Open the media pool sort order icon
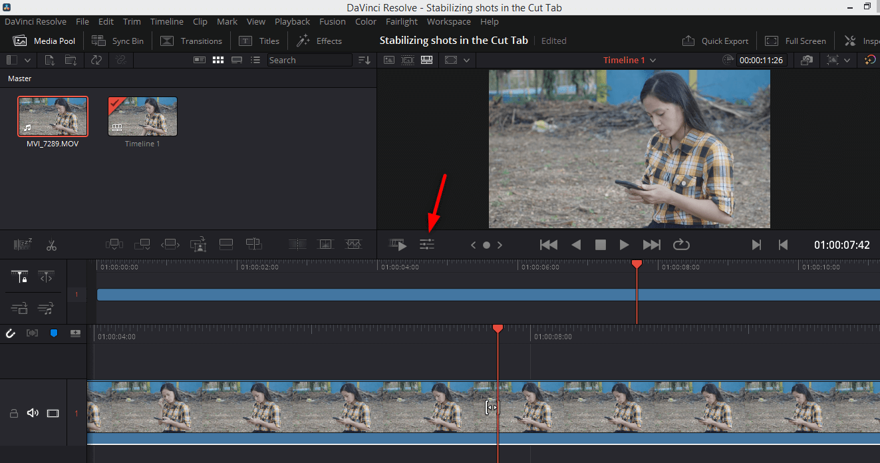Screen dimensions: 880x463 364,60
